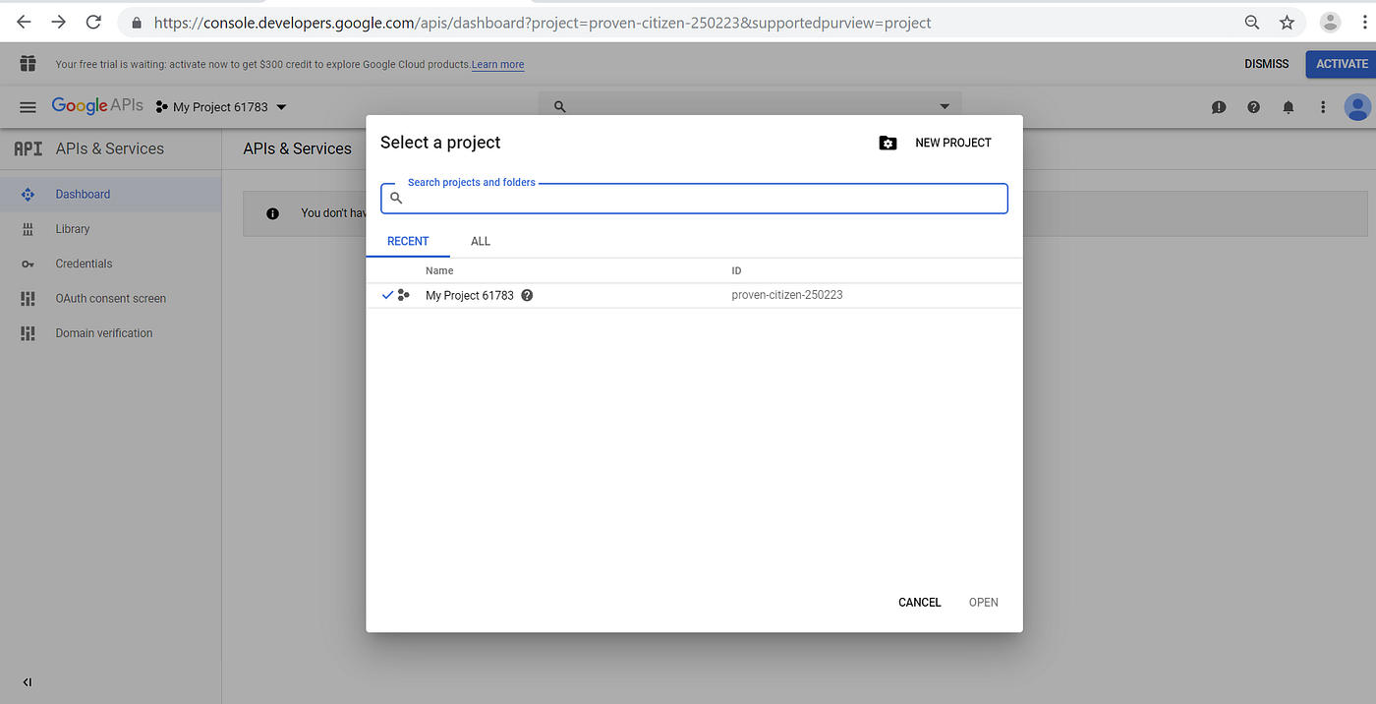Viewport: 1376px width, 704px height.
Task: Select the RECENT tab
Action: point(408,241)
